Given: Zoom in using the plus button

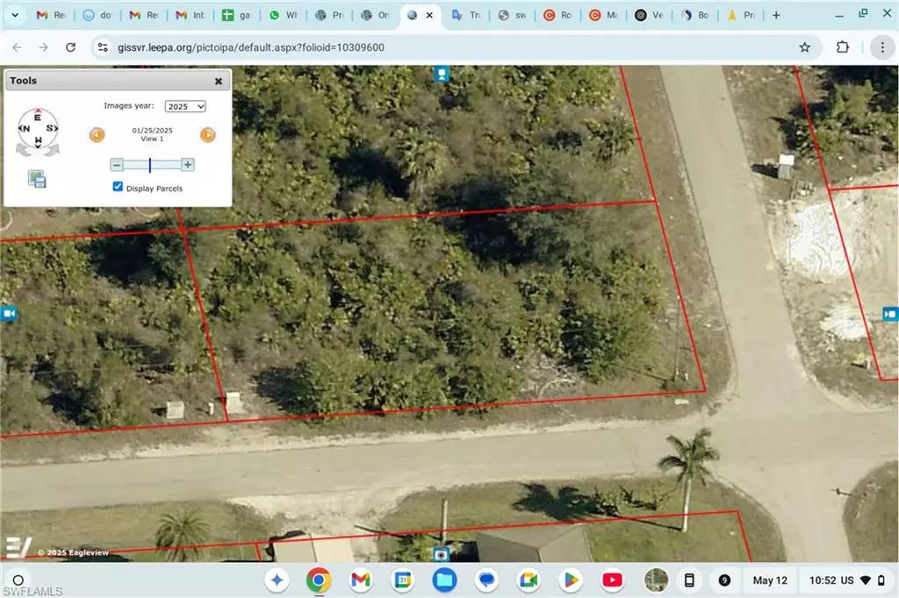Looking at the screenshot, I should tap(187, 164).
